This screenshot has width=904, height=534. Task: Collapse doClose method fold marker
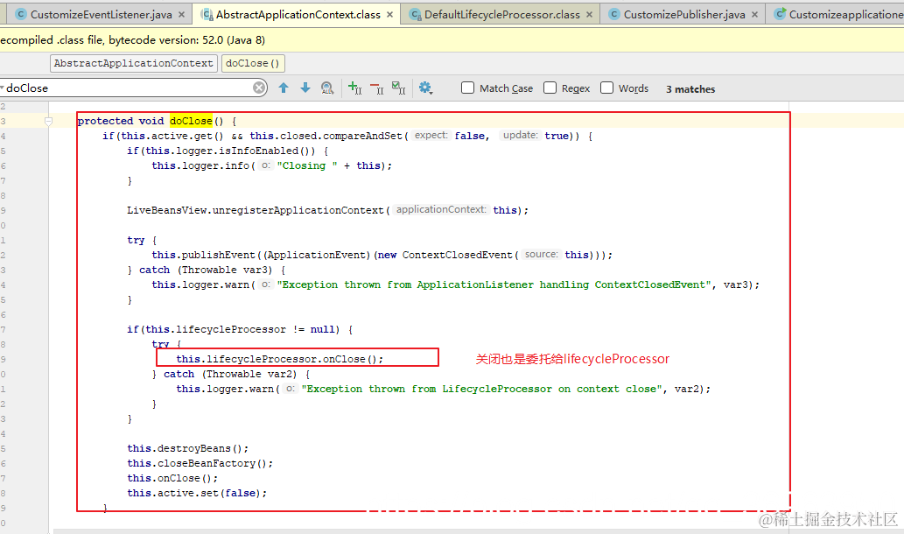48,121
